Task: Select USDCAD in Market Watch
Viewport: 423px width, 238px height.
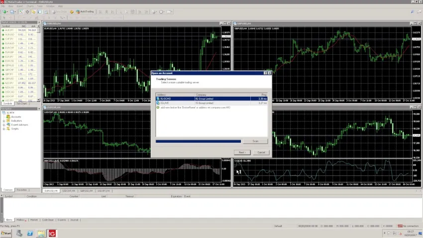Action: [19, 92]
